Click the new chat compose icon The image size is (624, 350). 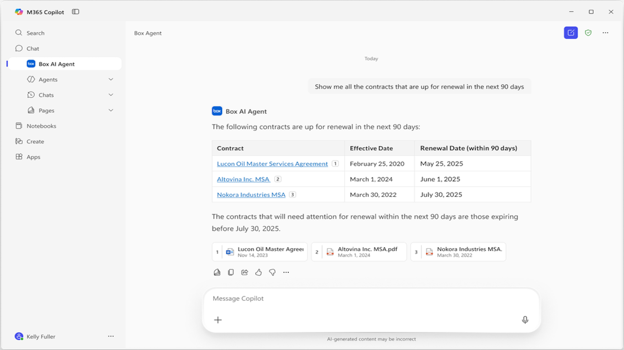[x=571, y=33]
